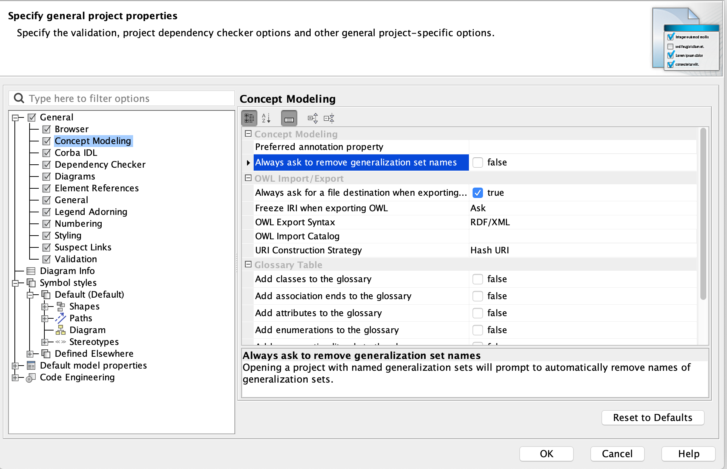Click the collapse all properties icon
727x469 pixels.
tap(329, 118)
